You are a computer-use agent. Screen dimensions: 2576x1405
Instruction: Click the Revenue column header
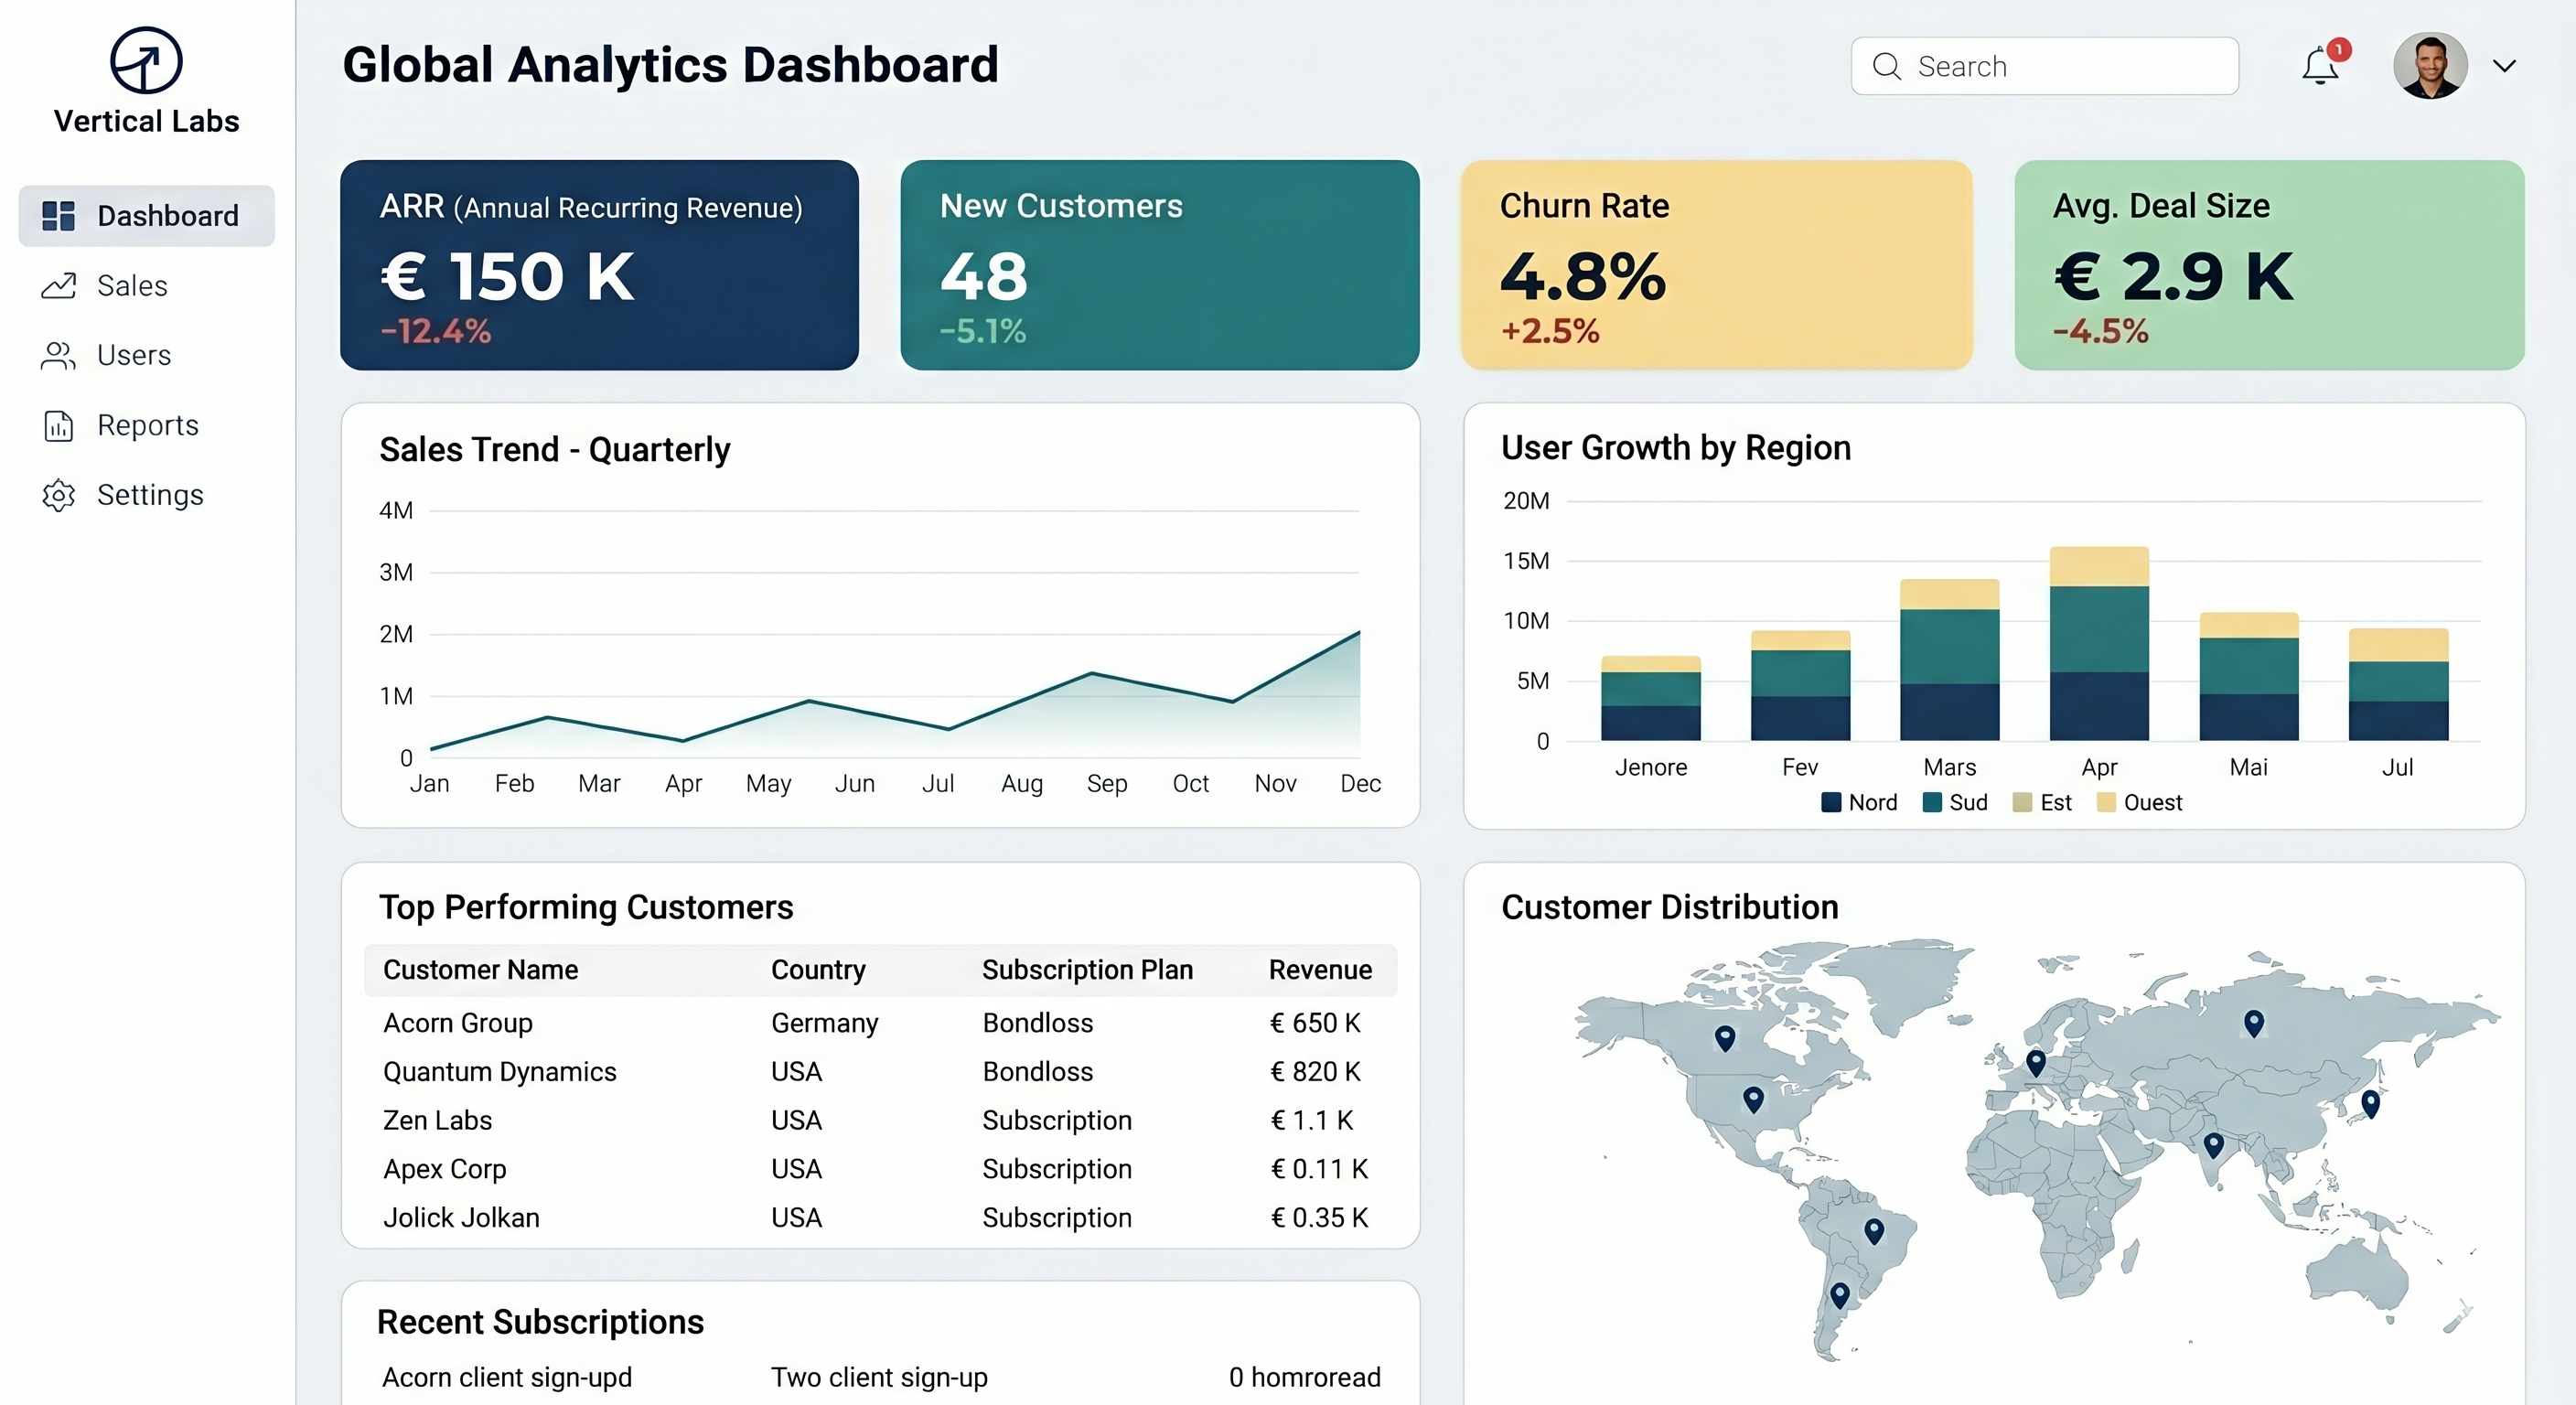[x=1319, y=970]
